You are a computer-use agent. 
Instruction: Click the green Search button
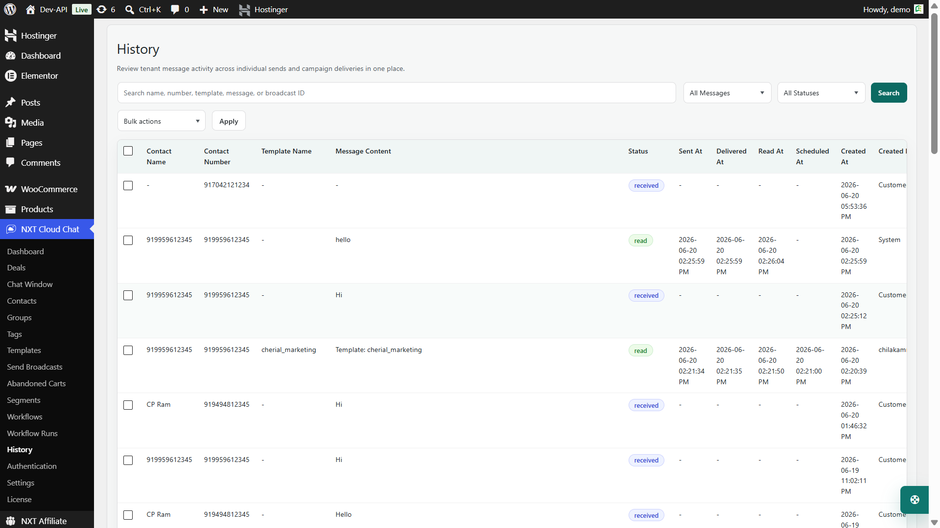click(x=889, y=93)
